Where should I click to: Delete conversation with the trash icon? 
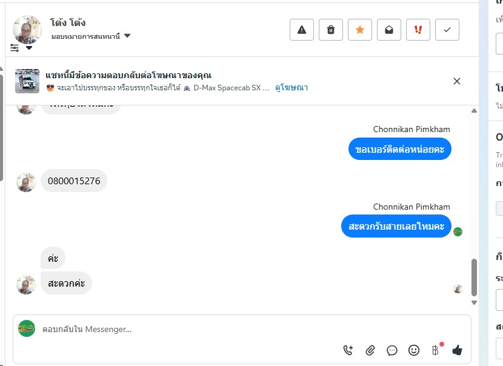pyautogui.click(x=331, y=30)
